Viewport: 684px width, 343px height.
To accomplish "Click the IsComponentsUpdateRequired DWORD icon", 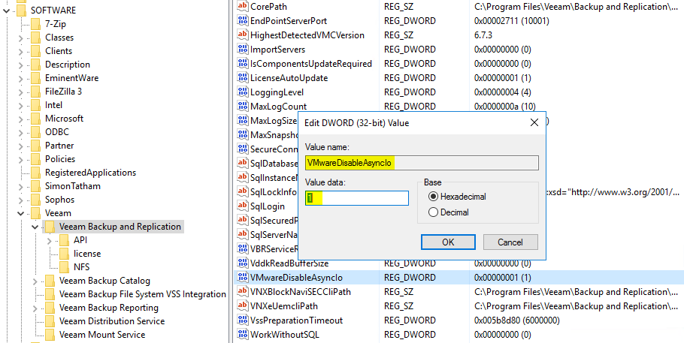I will [x=242, y=64].
